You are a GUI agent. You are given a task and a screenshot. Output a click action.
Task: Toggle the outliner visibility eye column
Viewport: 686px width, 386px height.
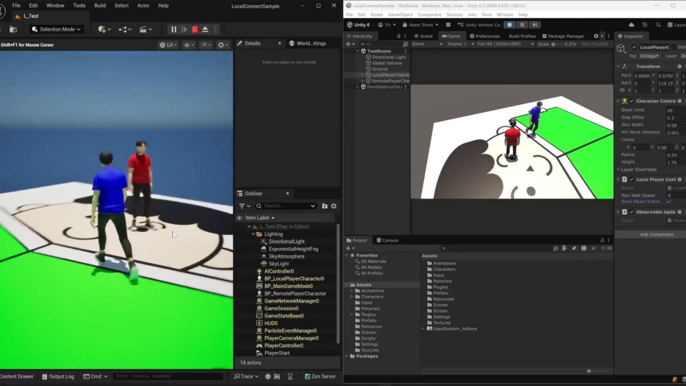coord(239,218)
